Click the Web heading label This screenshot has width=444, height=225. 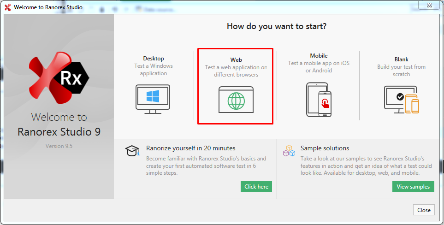[236, 60]
